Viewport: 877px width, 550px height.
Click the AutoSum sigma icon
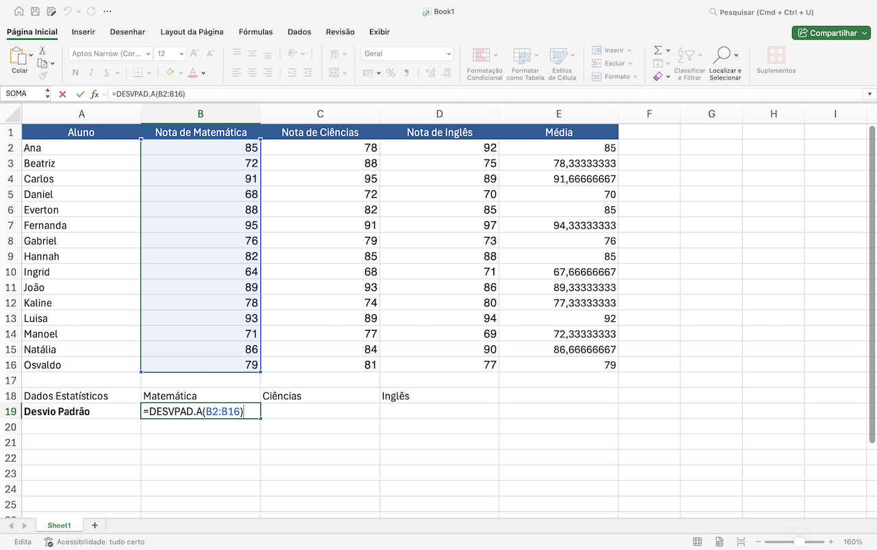click(x=658, y=50)
